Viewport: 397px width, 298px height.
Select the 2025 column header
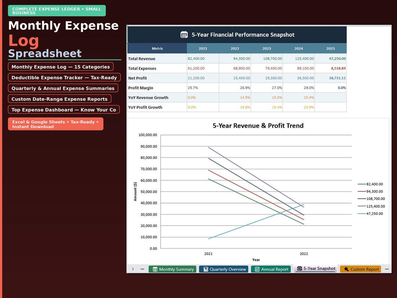tap(330, 49)
